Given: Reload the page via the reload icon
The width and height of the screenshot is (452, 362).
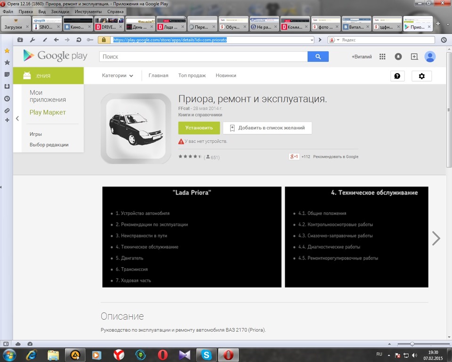Looking at the screenshot, I should coord(79,40).
